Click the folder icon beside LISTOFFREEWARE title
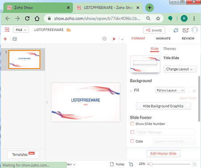 pyautogui.click(x=69, y=30)
